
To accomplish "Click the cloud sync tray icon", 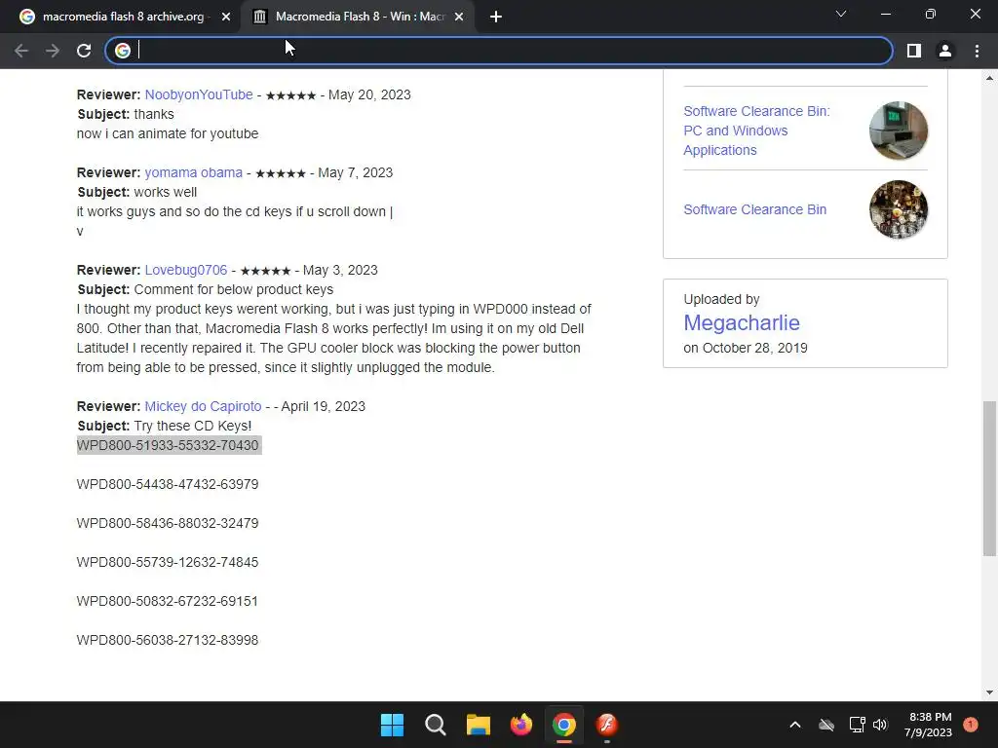I will tap(826, 725).
